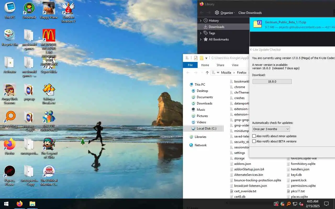
Task: Select Geckium_Public_Beta_1.15.zip download entry
Action: coord(292,25)
